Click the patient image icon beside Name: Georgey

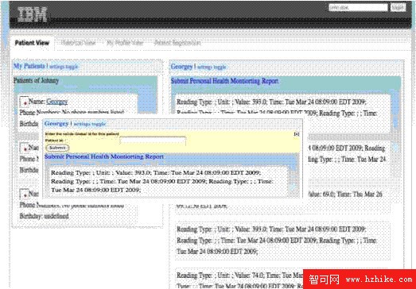[x=24, y=102]
